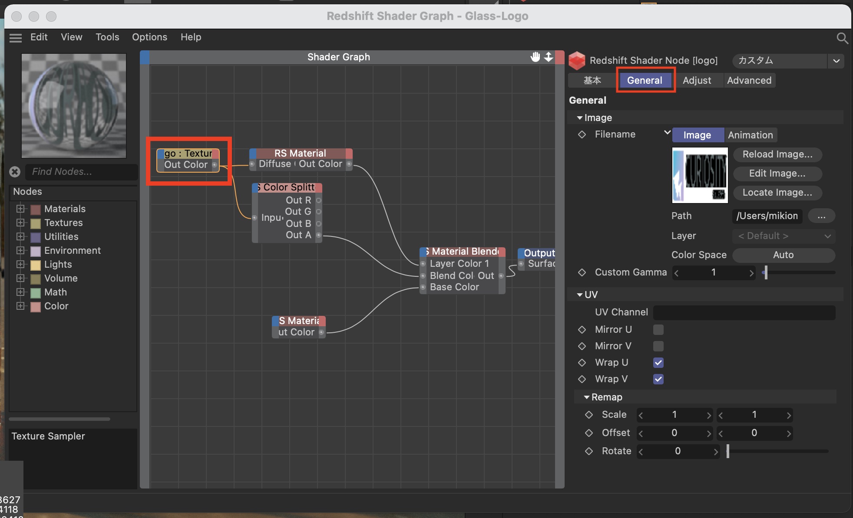This screenshot has height=518, width=853.
Task: Click the hand pan icon in Shader Graph
Action: (x=535, y=57)
